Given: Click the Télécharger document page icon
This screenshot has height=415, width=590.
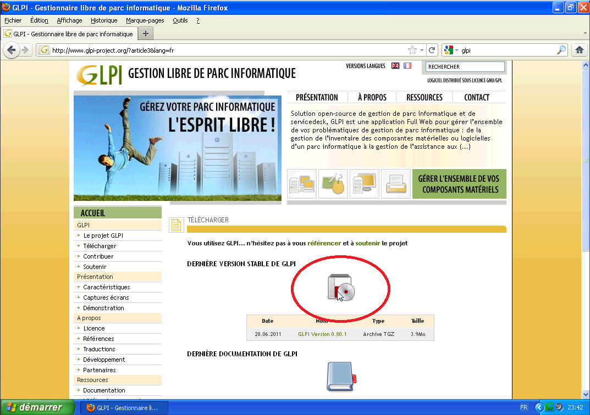Looking at the screenshot, I should [176, 225].
